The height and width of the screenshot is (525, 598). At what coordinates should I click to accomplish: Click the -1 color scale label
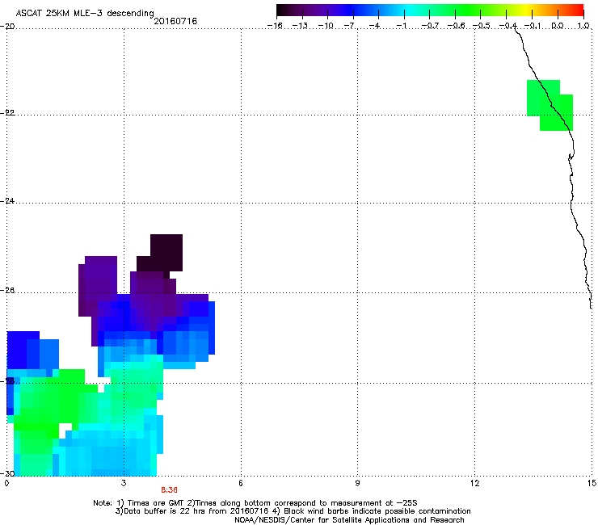pyautogui.click(x=401, y=26)
